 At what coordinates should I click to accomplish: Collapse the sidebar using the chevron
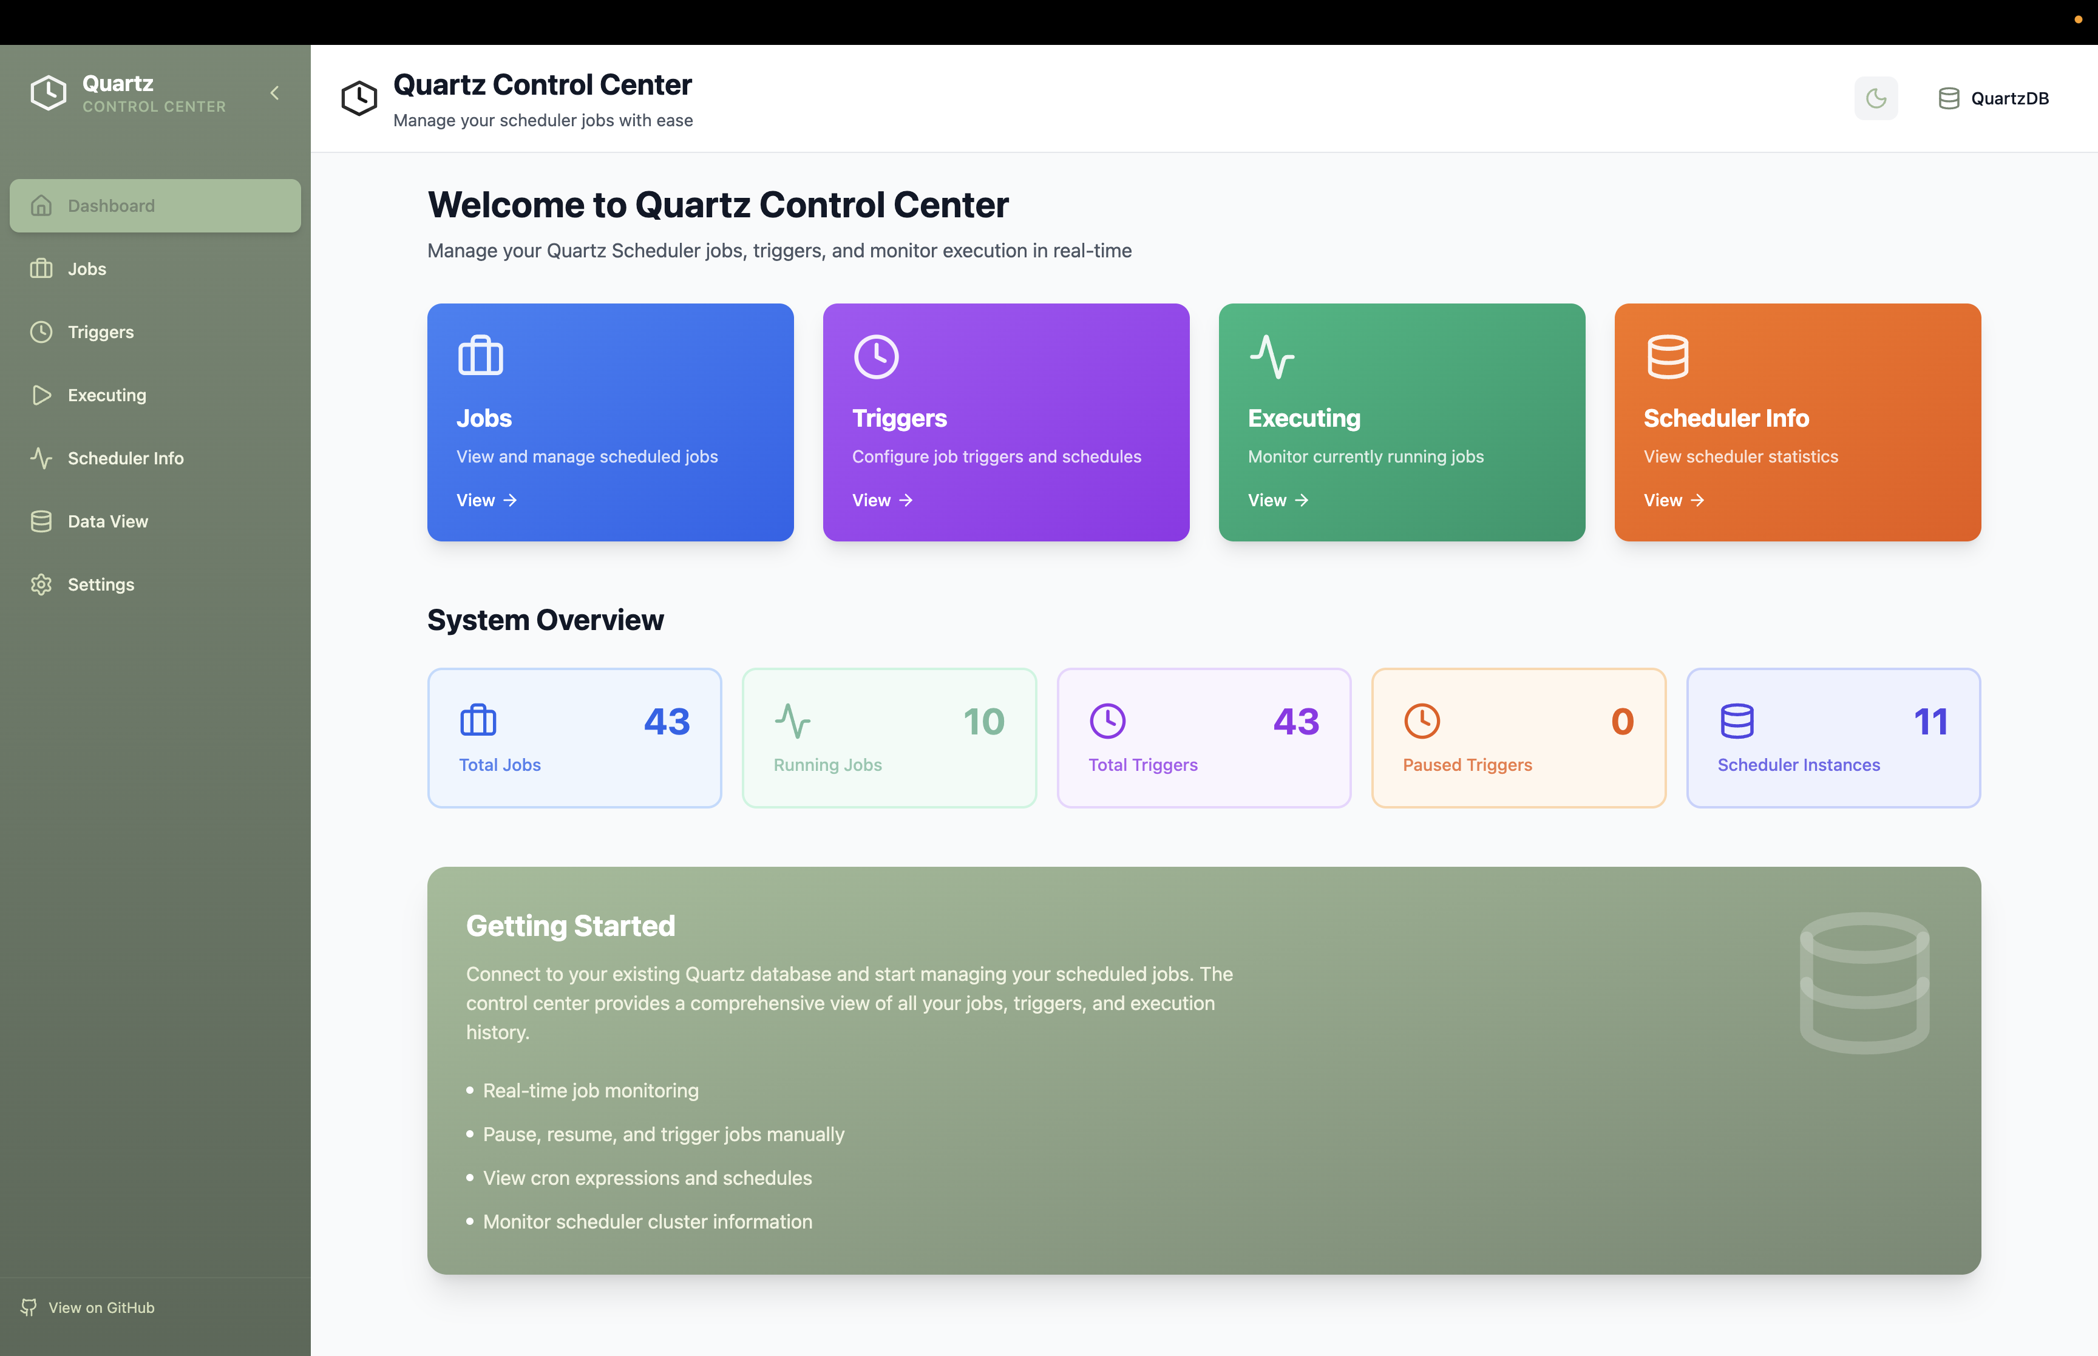pos(273,92)
